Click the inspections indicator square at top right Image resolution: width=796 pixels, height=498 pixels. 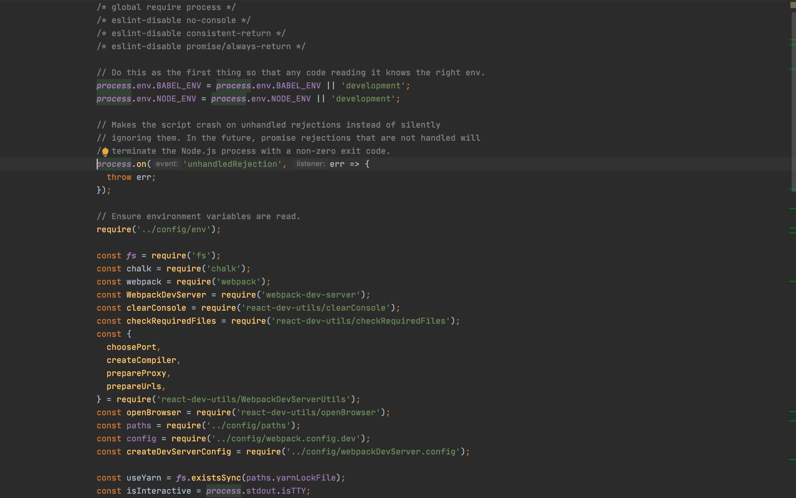pos(793,4)
